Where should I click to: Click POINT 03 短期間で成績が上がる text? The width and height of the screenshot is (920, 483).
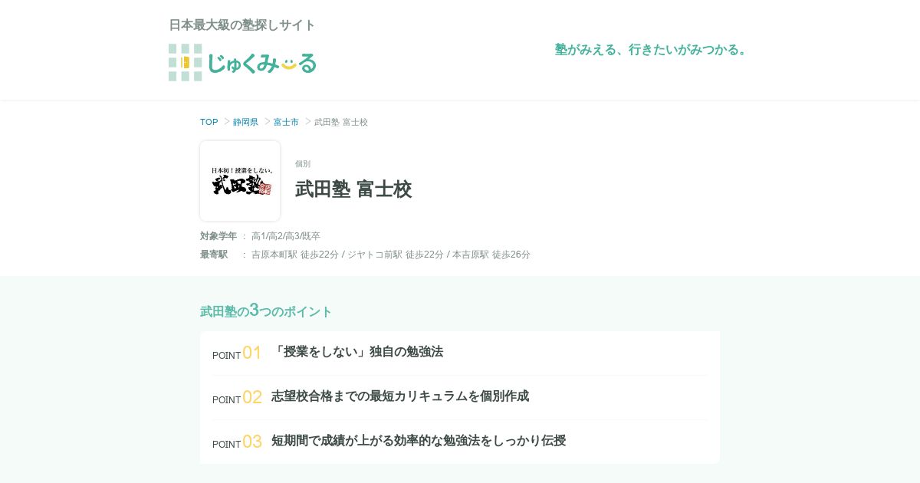(419, 441)
